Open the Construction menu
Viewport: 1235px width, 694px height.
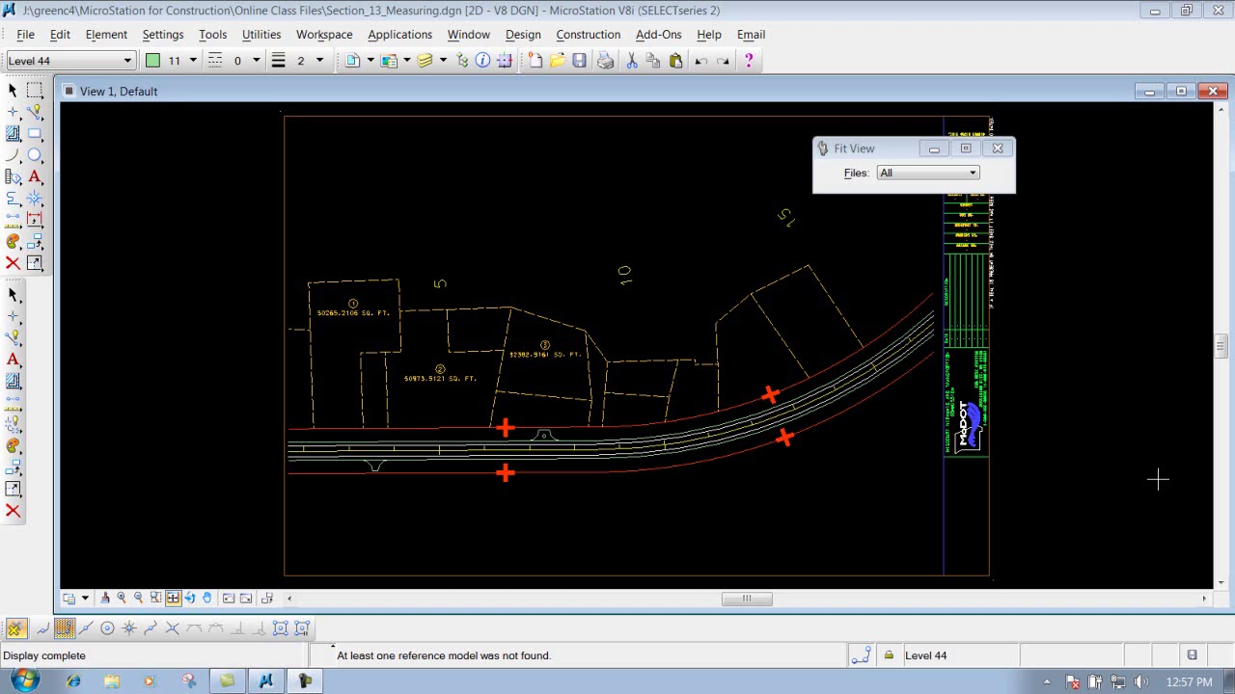588,35
